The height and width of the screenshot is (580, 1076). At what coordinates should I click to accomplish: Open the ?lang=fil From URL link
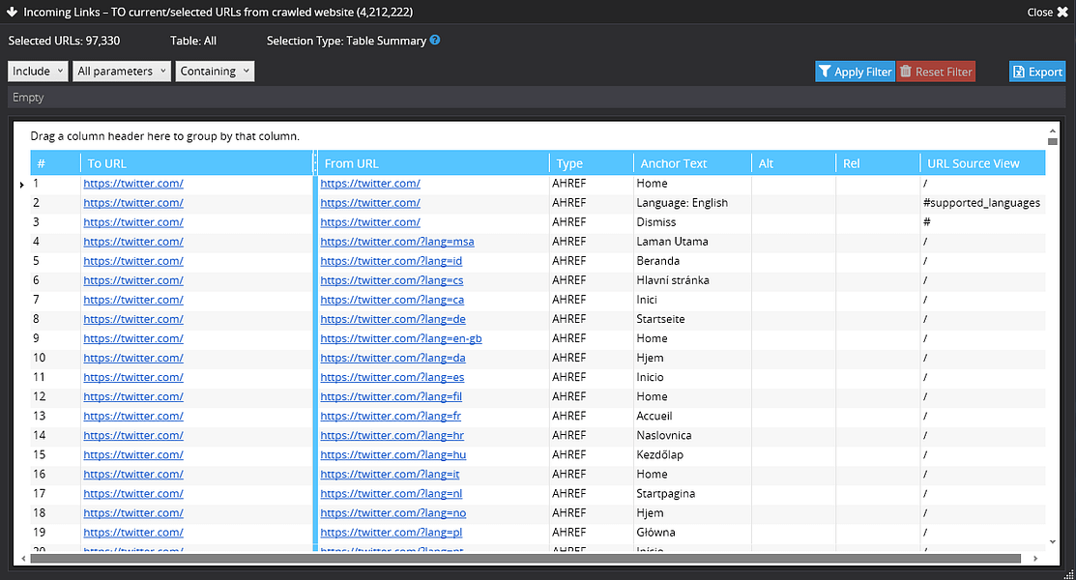392,396
